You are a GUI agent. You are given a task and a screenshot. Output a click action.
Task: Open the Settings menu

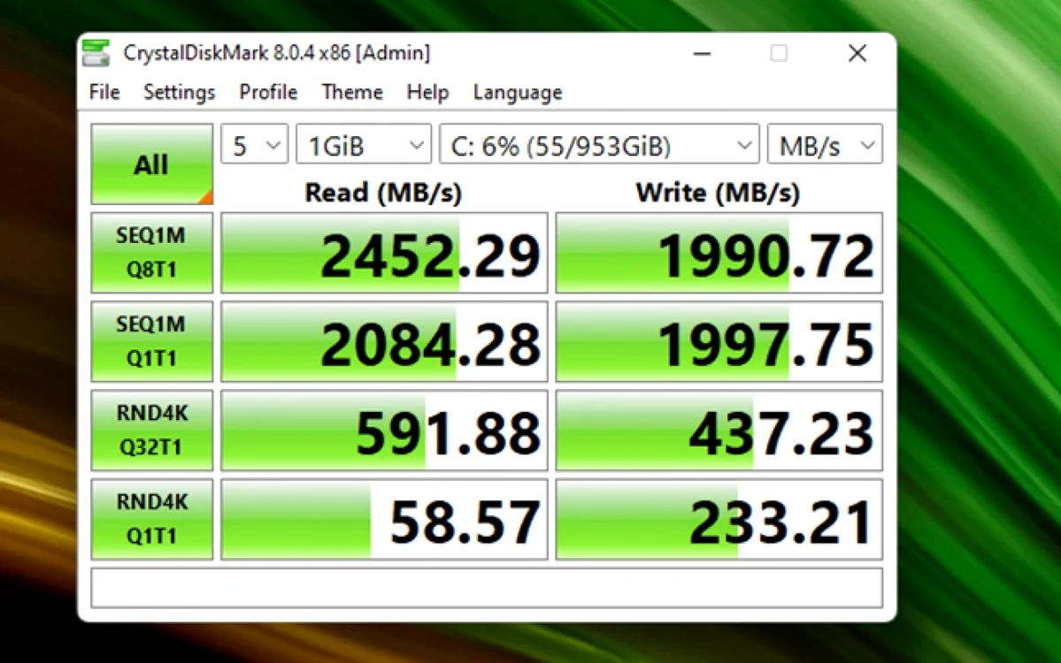tap(180, 92)
